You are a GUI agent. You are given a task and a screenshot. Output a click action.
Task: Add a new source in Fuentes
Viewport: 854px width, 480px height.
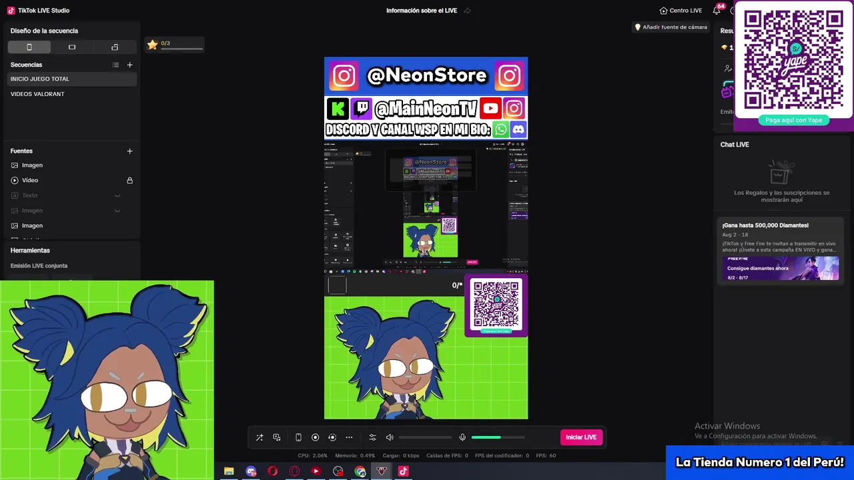pos(130,151)
